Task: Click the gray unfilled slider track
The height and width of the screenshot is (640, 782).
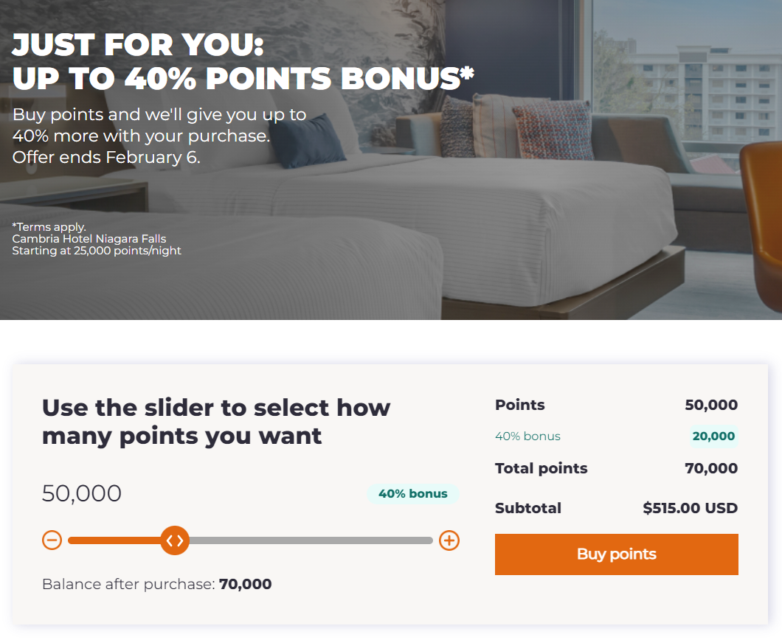Action: click(x=311, y=540)
